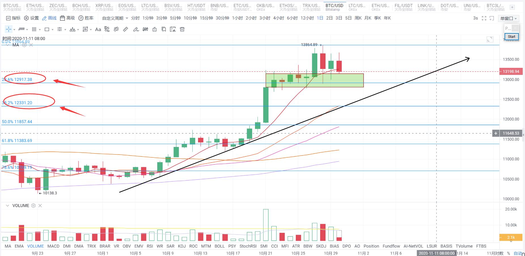Viewport: 525px width, 256px height.
Task: Click the Start button
Action: click(x=512, y=37)
